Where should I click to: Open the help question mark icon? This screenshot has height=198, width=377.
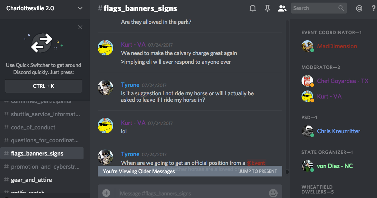(x=374, y=8)
